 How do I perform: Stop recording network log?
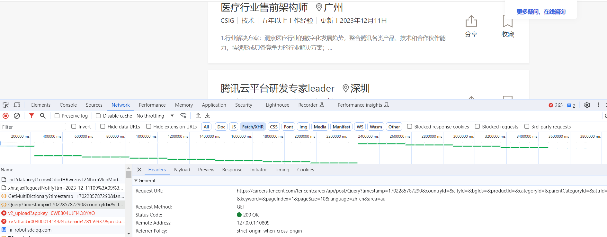pos(6,116)
